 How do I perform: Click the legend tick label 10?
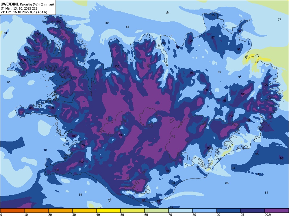(26, 215)
